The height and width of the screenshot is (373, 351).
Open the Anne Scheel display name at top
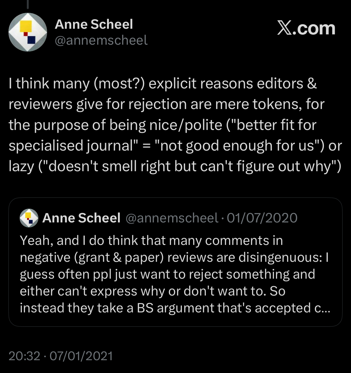[94, 24]
